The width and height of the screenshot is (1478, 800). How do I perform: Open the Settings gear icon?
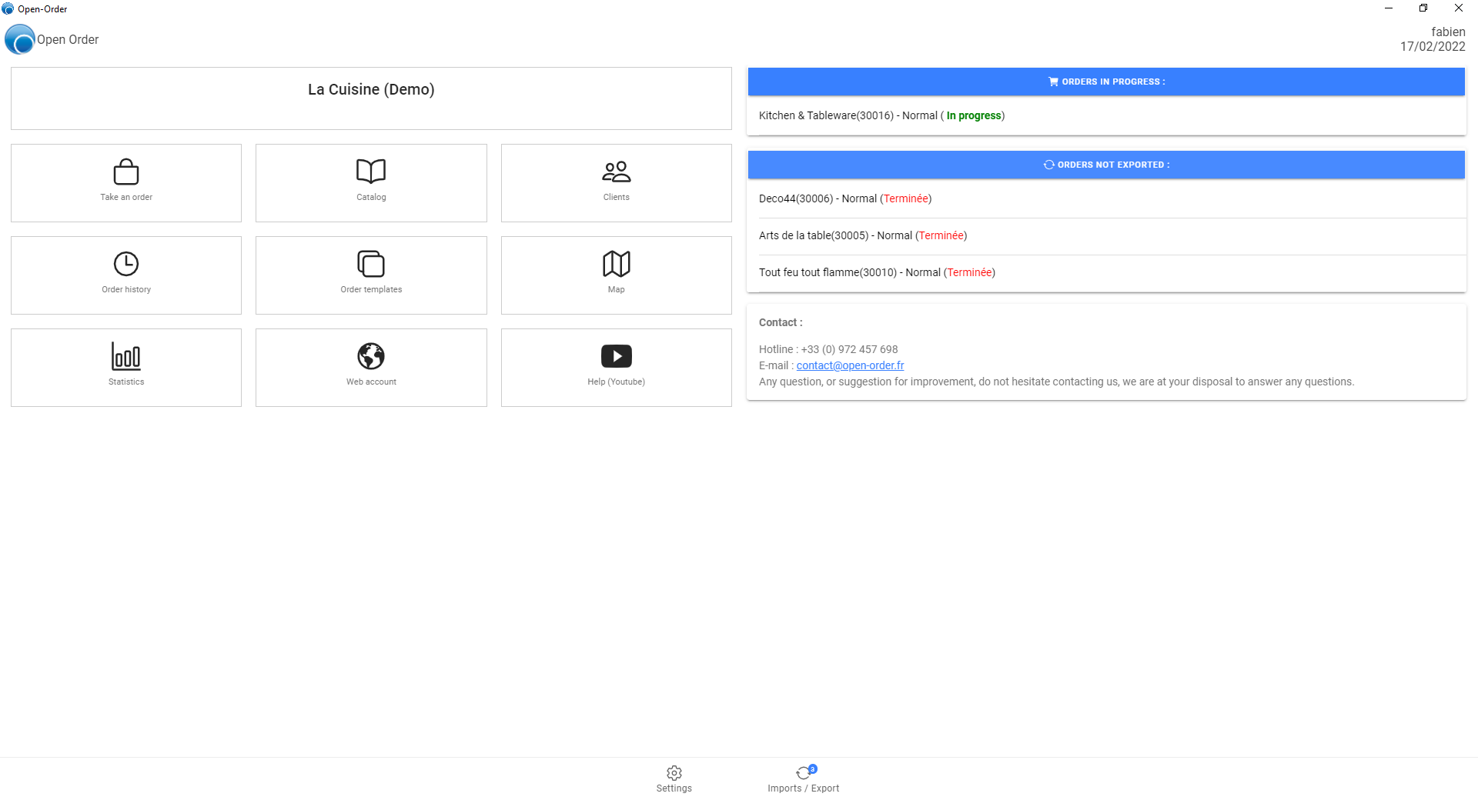click(x=674, y=773)
